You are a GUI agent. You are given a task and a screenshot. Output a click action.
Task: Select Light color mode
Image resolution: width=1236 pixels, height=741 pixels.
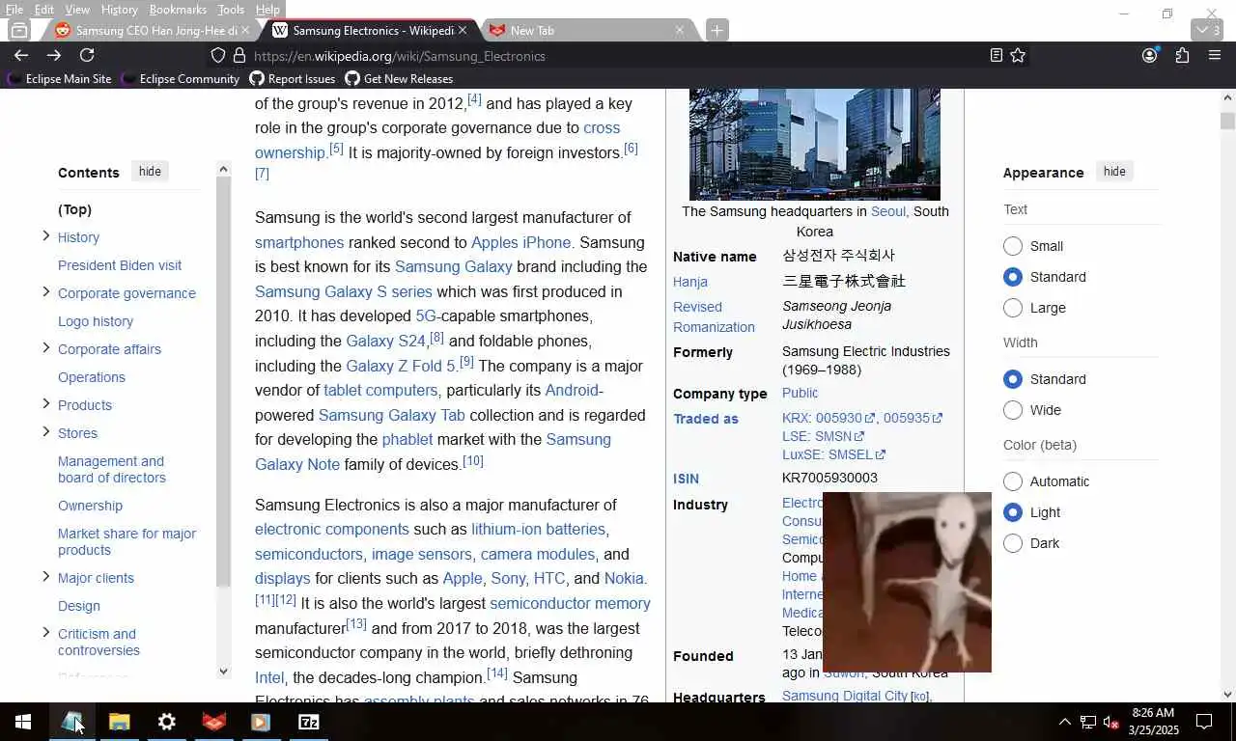pos(1012,512)
